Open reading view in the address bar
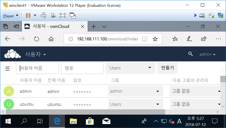The width and height of the screenshot is (226, 128). (x=144, y=39)
